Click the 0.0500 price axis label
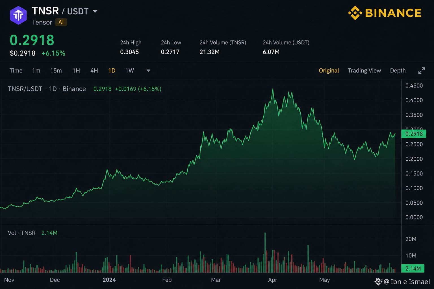Image resolution: width=434 pixels, height=289 pixels. click(414, 203)
